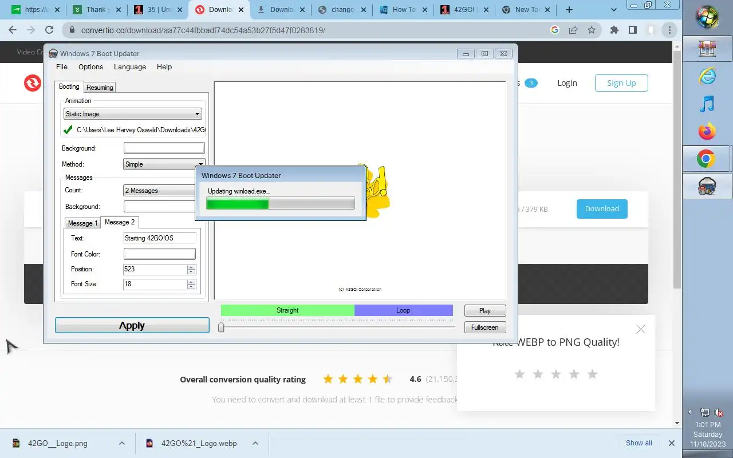The height and width of the screenshot is (458, 733).
Task: Open a new Chrome tab
Action: pos(569,10)
